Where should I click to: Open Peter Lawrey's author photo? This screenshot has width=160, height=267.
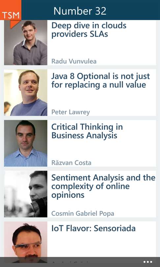26,93
